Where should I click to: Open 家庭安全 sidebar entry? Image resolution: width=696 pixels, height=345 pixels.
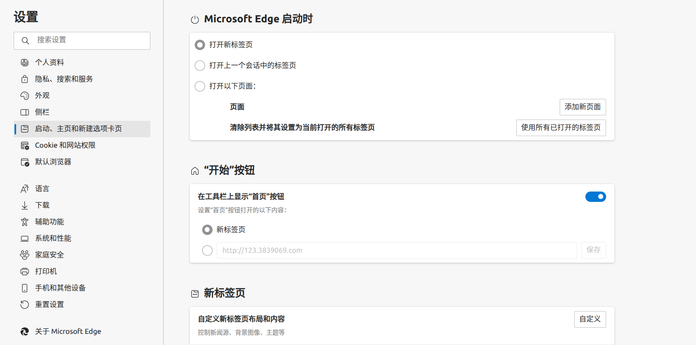82,255
